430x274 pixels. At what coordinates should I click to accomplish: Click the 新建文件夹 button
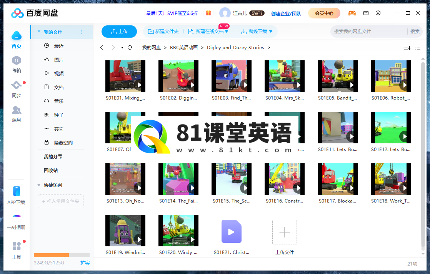[163, 32]
